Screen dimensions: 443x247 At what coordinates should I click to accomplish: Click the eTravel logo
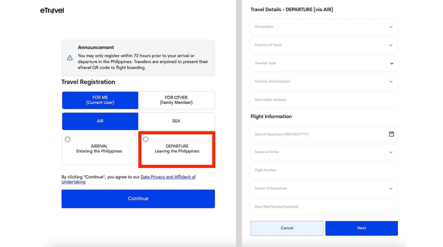pos(52,10)
